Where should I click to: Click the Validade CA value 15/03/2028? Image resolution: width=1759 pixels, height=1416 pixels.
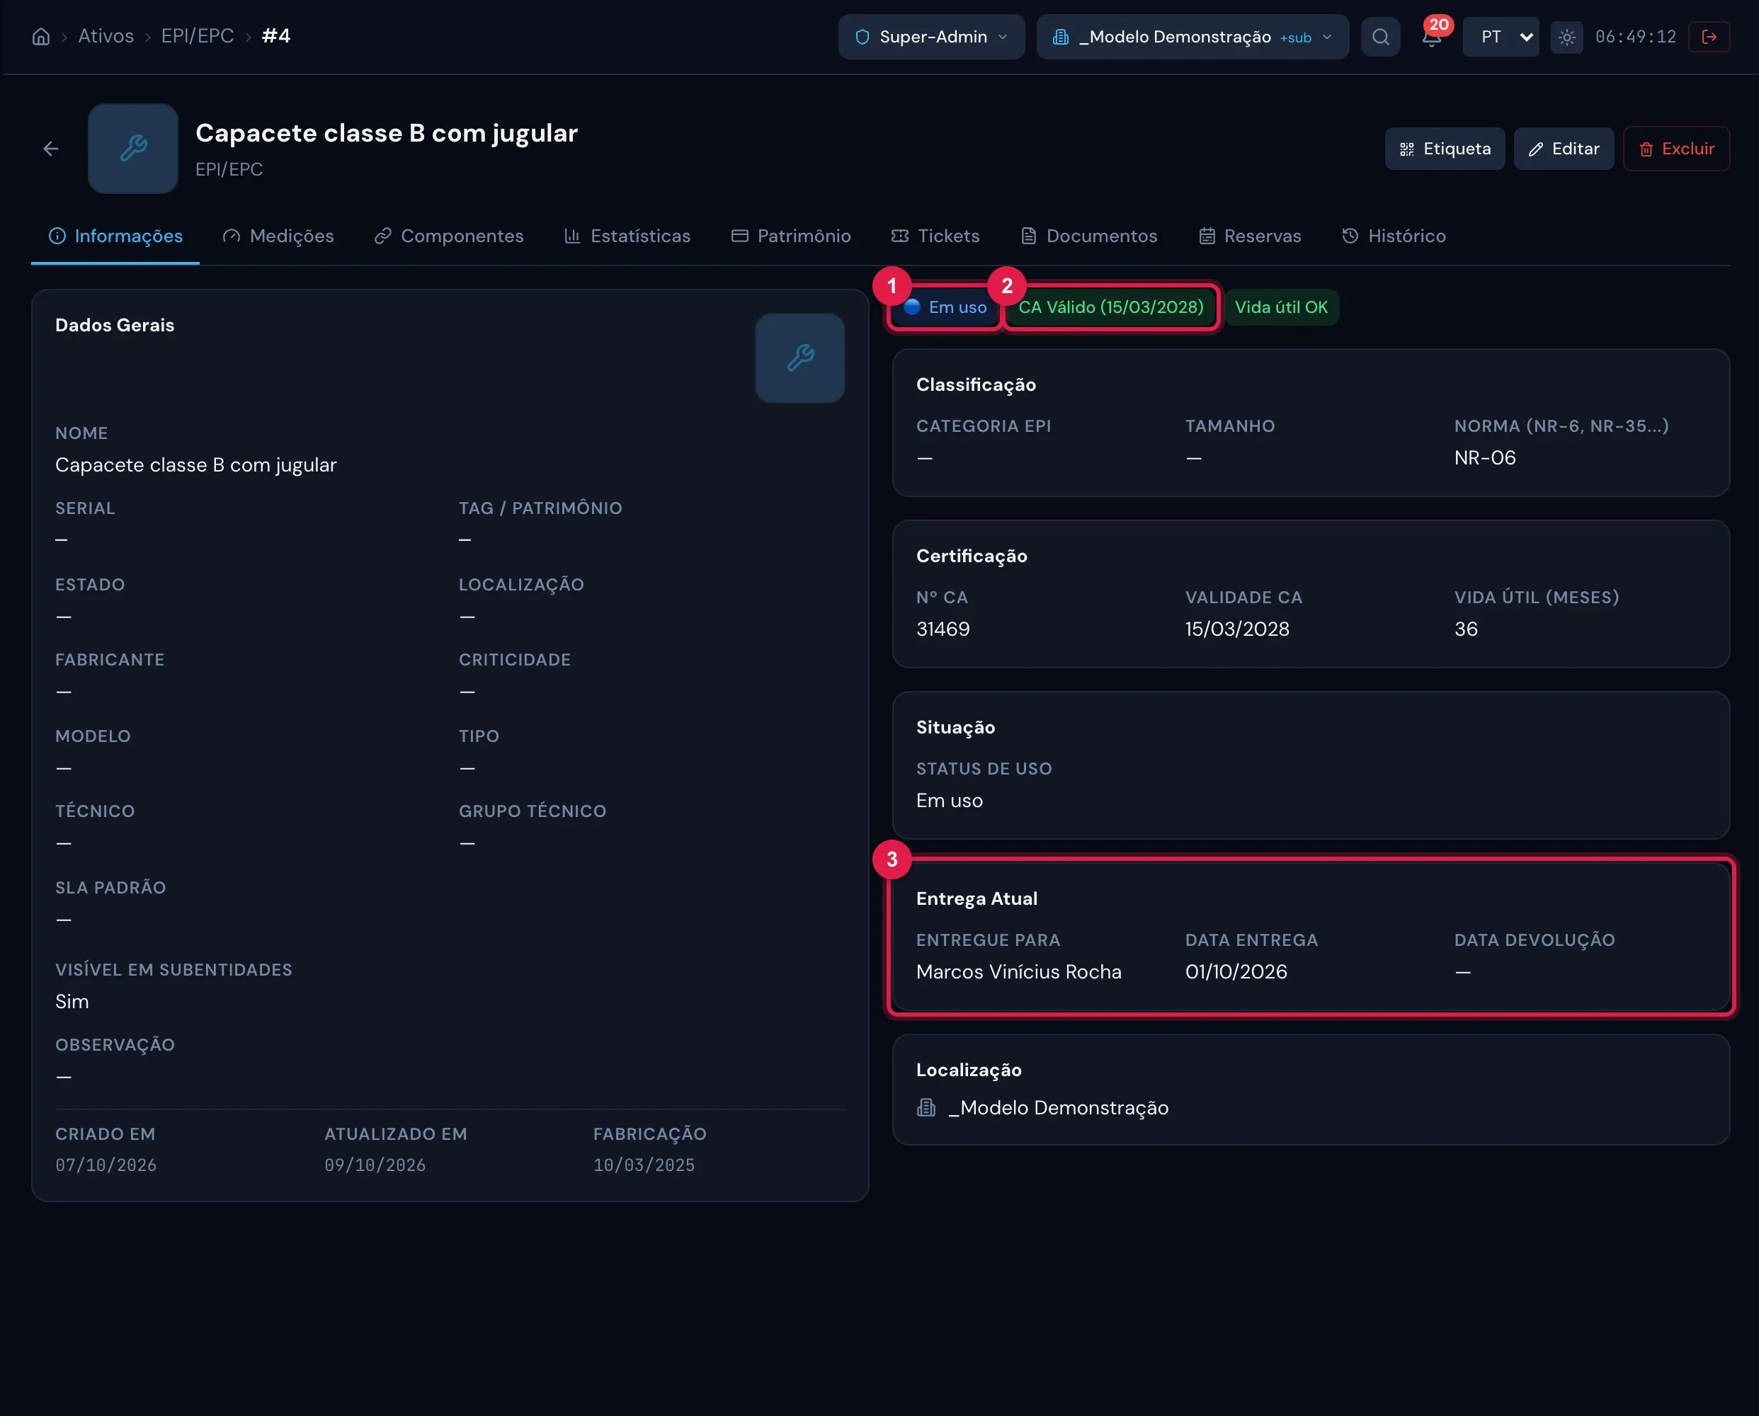[x=1237, y=629]
